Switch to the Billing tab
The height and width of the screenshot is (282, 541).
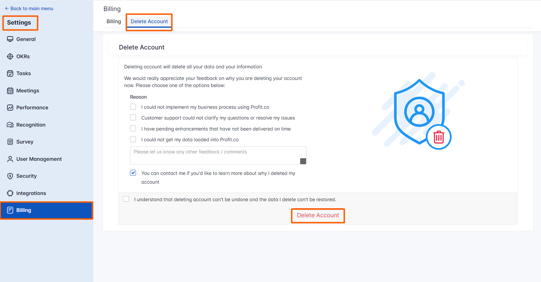[114, 21]
